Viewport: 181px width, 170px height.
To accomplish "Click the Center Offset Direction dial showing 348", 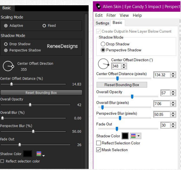I will [103, 64].
